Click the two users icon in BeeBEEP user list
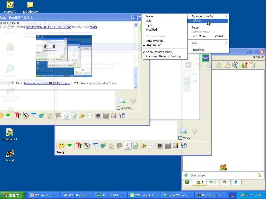 (x=223, y=167)
